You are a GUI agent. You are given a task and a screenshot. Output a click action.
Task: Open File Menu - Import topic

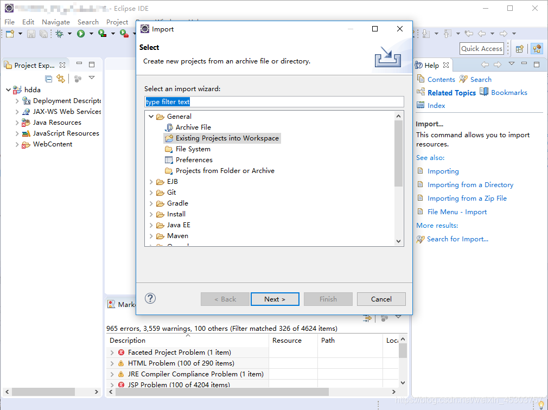pyautogui.click(x=457, y=212)
